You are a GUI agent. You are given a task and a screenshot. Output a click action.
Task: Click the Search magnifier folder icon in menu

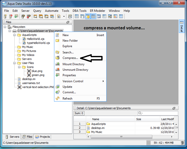(58, 52)
